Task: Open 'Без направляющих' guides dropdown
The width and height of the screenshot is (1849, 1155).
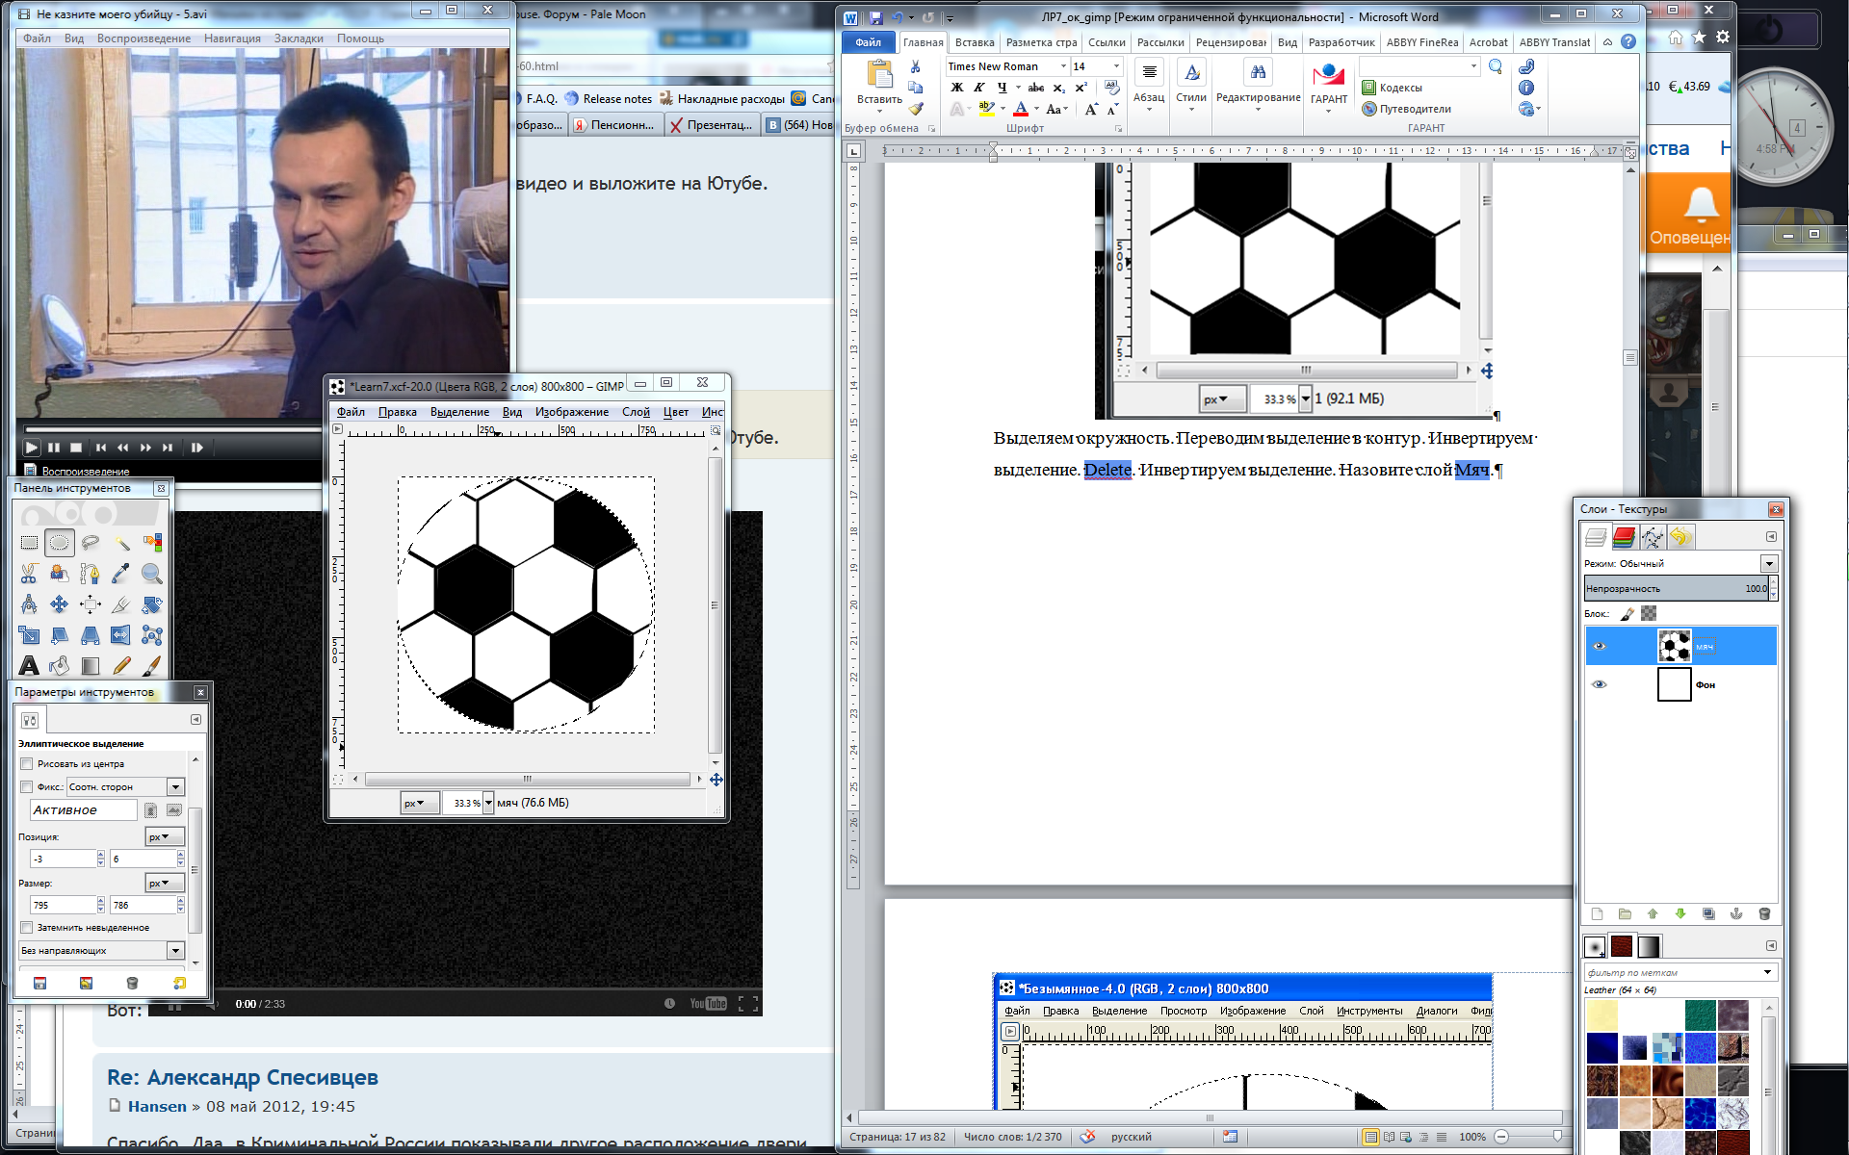Action: pyautogui.click(x=175, y=951)
